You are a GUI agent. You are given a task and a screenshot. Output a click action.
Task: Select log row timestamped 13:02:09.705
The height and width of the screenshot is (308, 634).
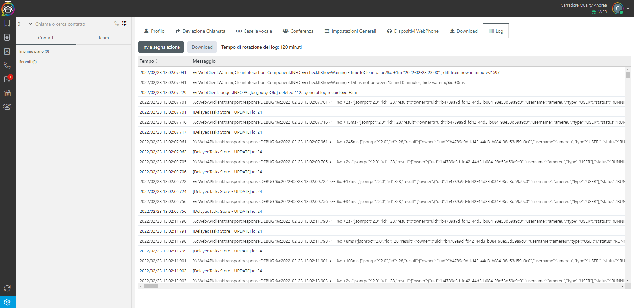point(382,162)
